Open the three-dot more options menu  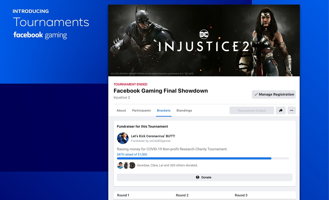(x=291, y=111)
